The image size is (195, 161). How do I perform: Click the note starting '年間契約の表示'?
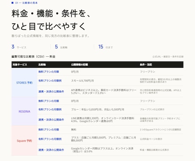pos(161,80)
